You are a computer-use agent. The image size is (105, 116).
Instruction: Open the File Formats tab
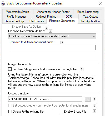point(37,21)
